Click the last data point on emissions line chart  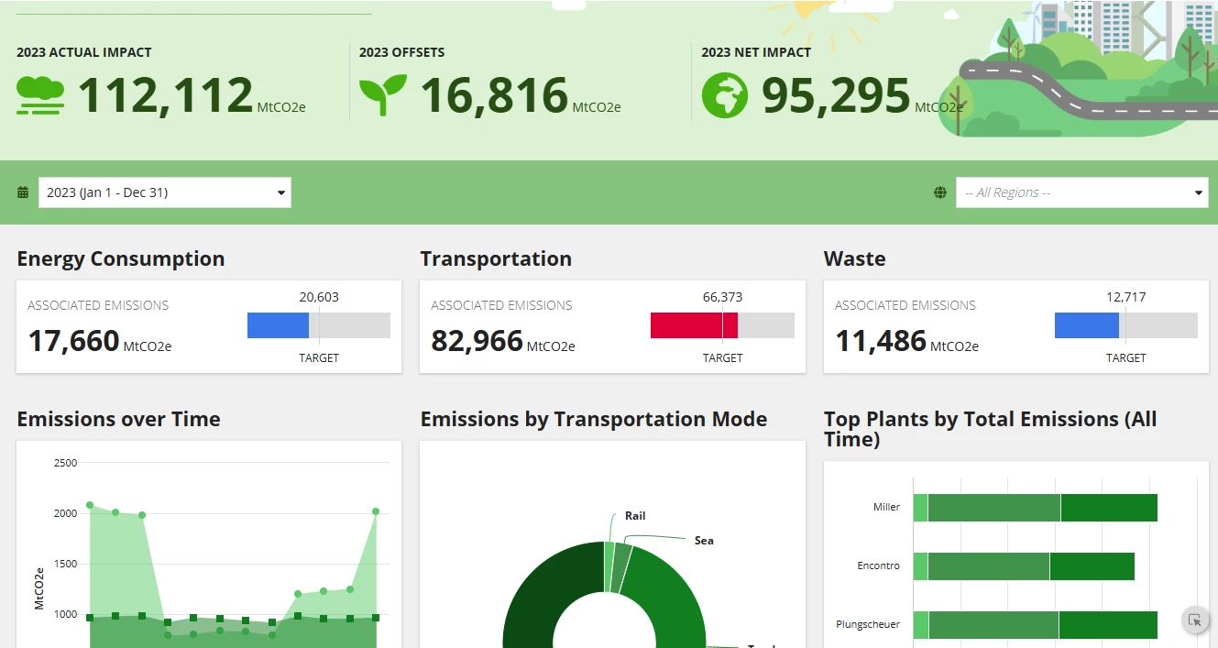376,511
